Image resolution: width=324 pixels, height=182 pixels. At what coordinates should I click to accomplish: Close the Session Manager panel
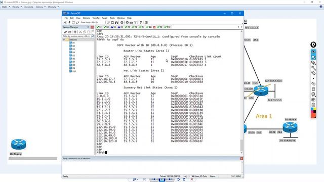(x=92, y=27)
